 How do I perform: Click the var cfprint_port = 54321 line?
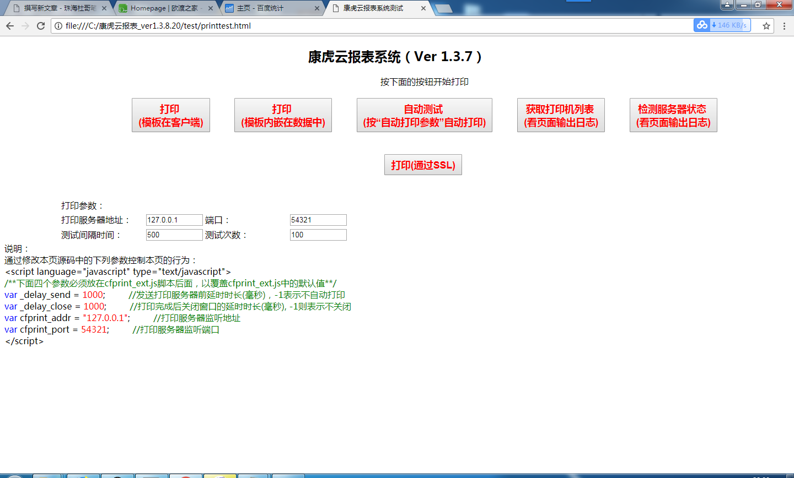112,330
